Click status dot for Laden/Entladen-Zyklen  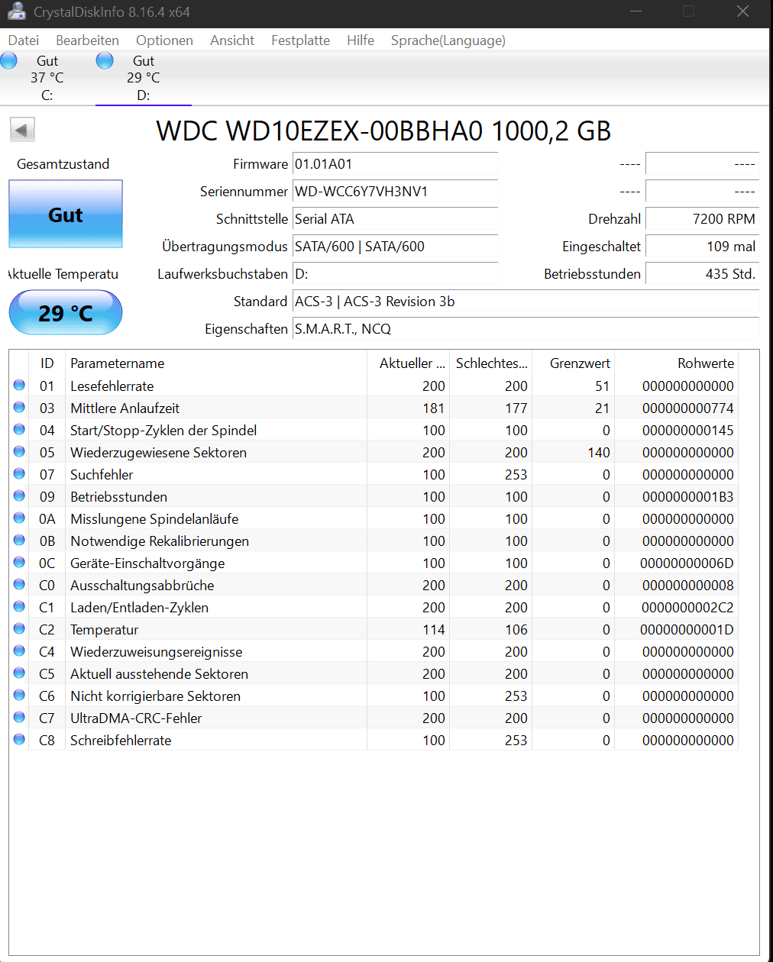[x=19, y=607]
